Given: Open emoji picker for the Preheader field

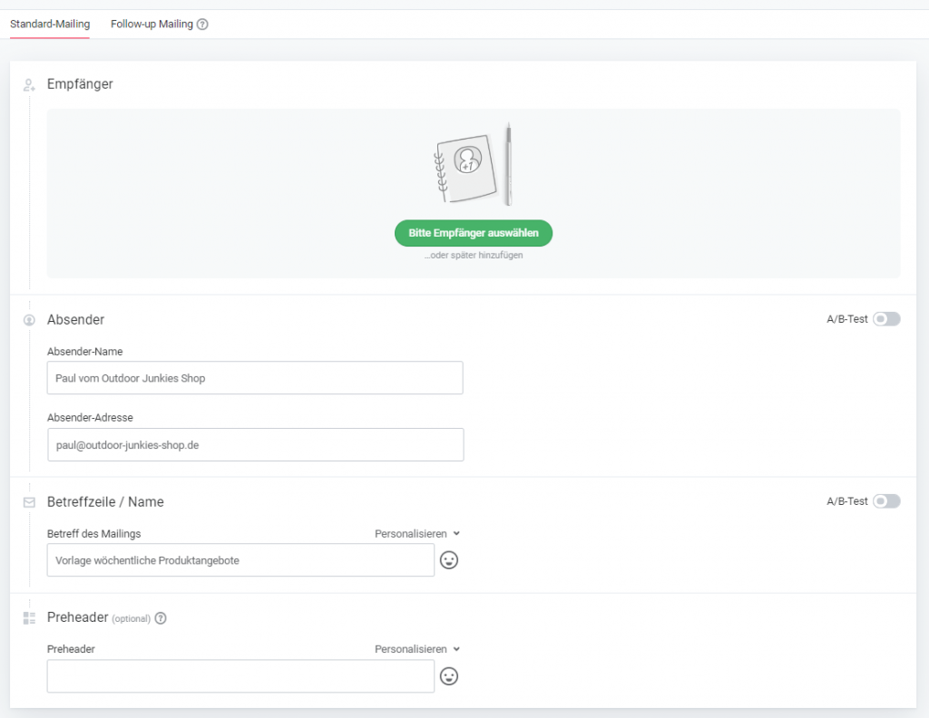Looking at the screenshot, I should [x=449, y=676].
